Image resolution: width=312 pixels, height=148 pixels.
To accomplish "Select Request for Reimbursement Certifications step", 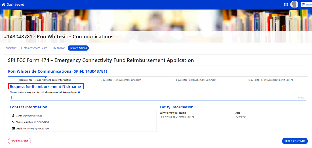I will click(270, 80).
